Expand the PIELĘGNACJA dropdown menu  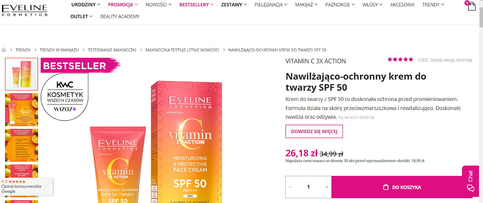pos(271,5)
